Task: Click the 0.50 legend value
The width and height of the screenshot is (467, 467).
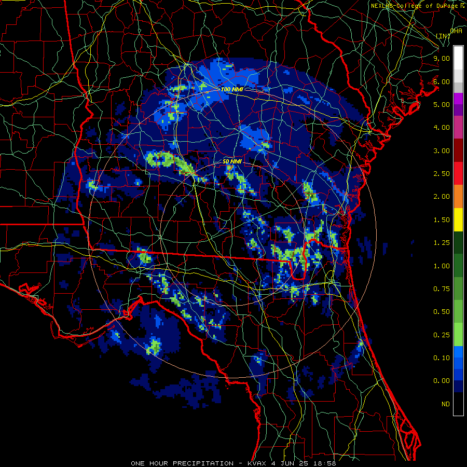Action: [x=442, y=312]
